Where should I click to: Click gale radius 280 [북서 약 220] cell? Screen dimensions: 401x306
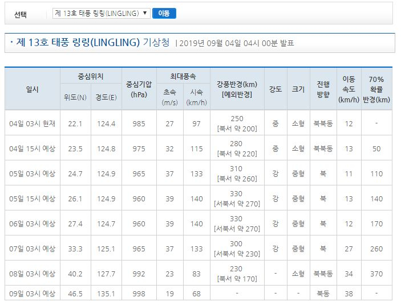237,148
